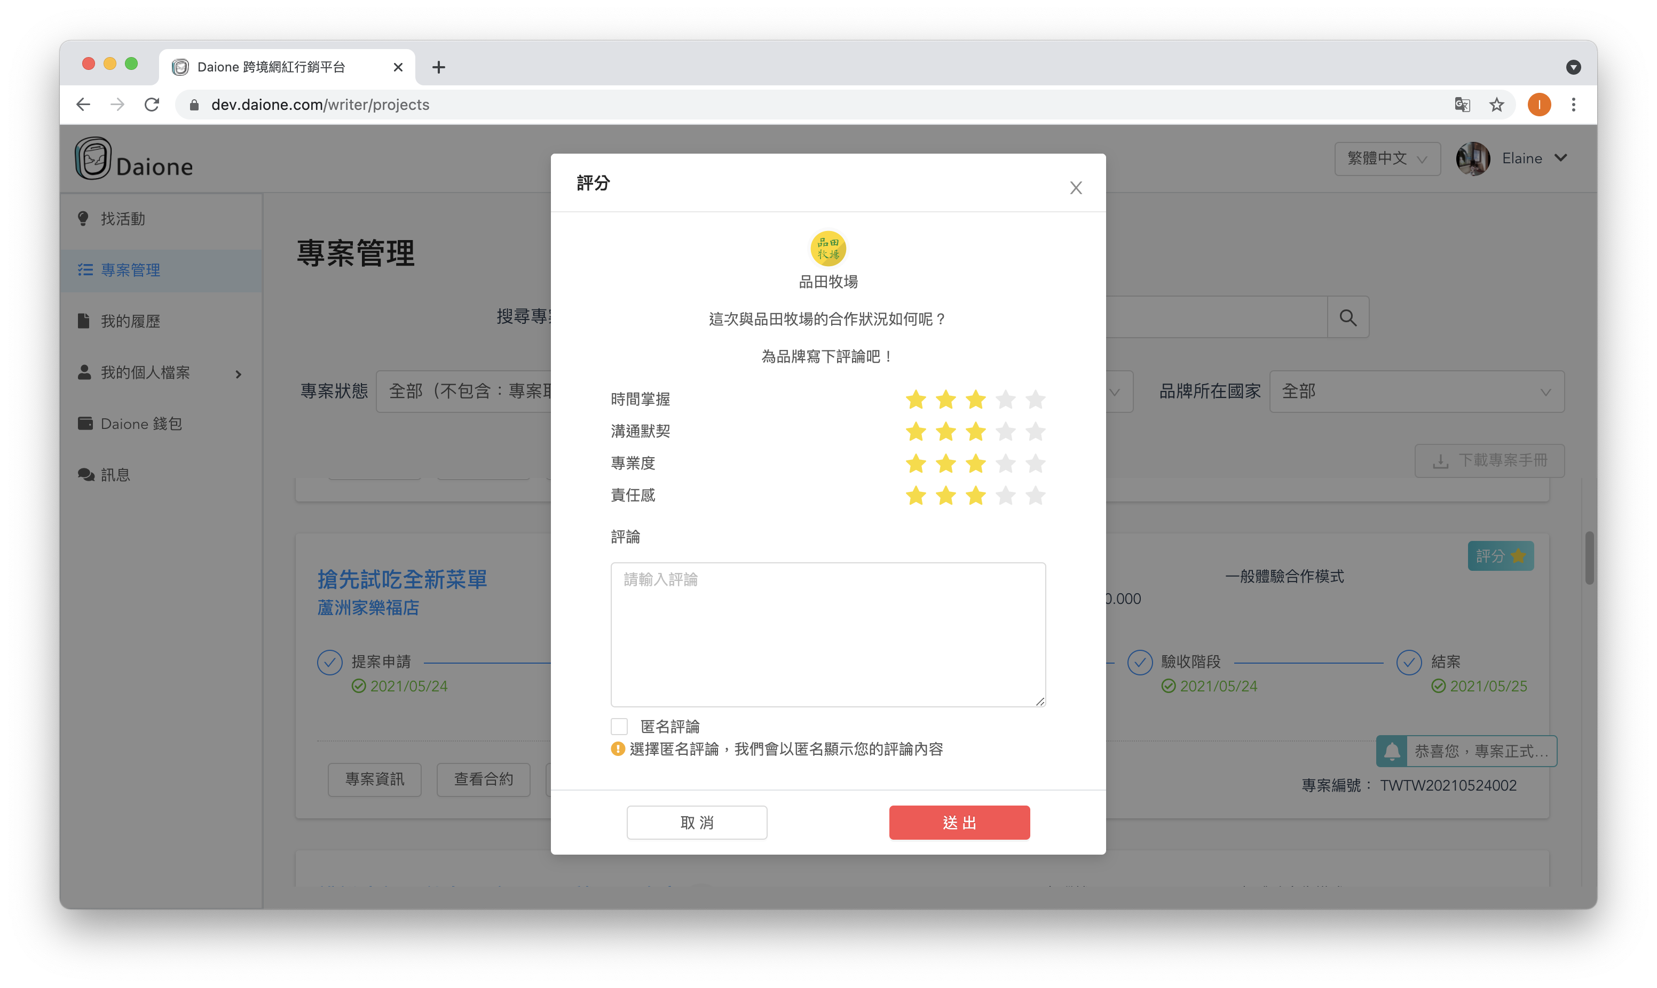Enable the 匿名評論 checkbox
Viewport: 1657px width, 988px height.
click(619, 727)
